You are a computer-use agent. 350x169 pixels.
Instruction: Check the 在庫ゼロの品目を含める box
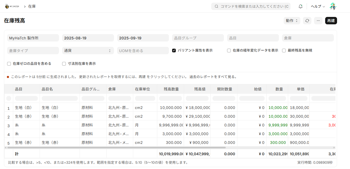point(9,63)
